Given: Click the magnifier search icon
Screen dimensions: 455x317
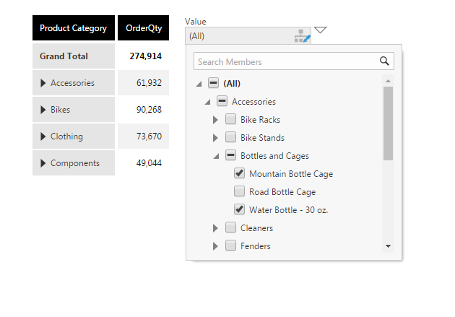Looking at the screenshot, I should tap(385, 61).
